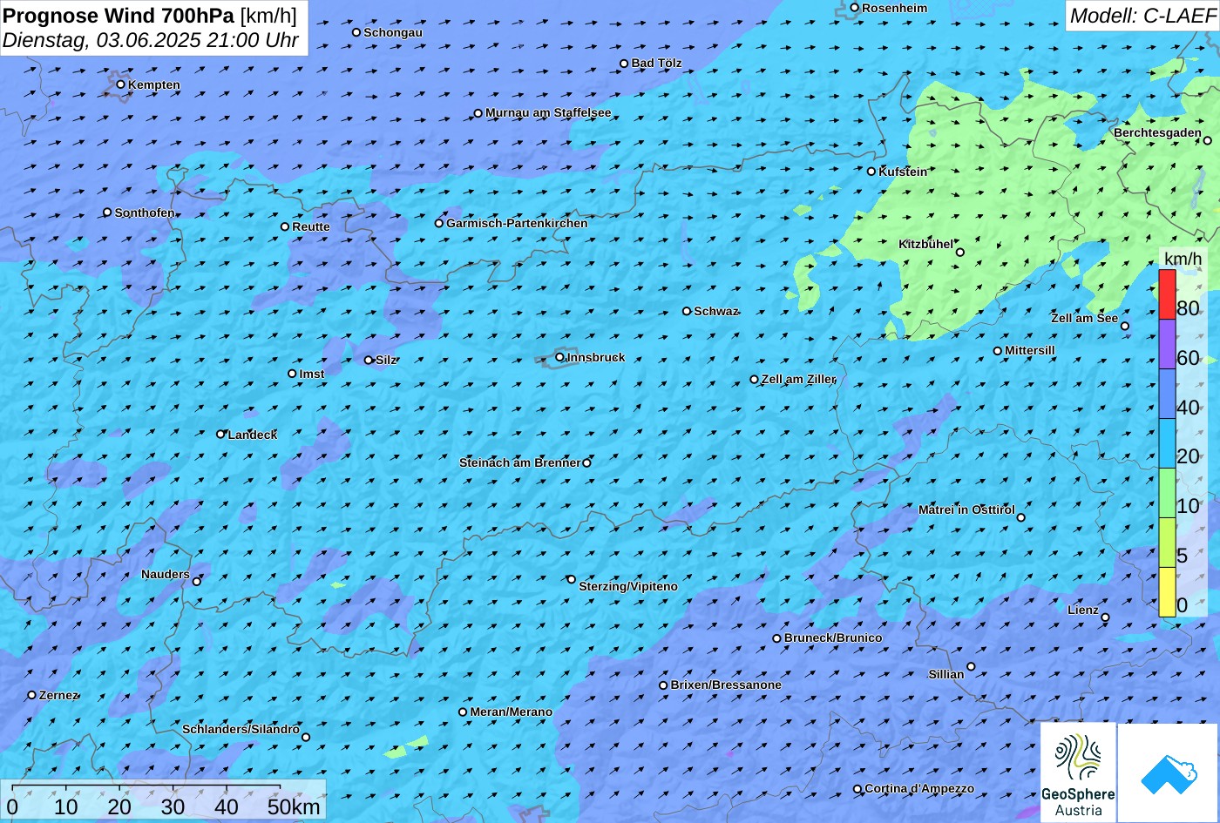Click the Bad Tölz label
The width and height of the screenshot is (1220, 823).
pyautogui.click(x=657, y=63)
